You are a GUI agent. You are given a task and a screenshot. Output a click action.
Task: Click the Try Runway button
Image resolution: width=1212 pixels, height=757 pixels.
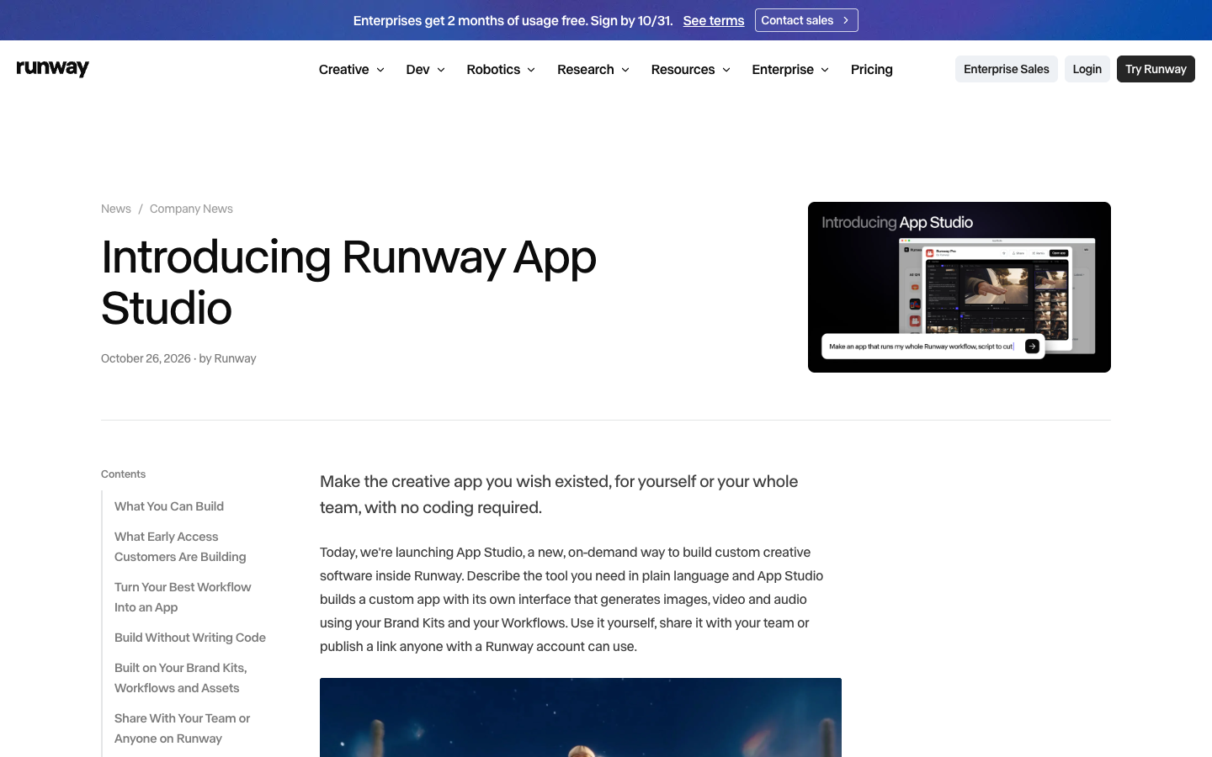click(x=1156, y=69)
